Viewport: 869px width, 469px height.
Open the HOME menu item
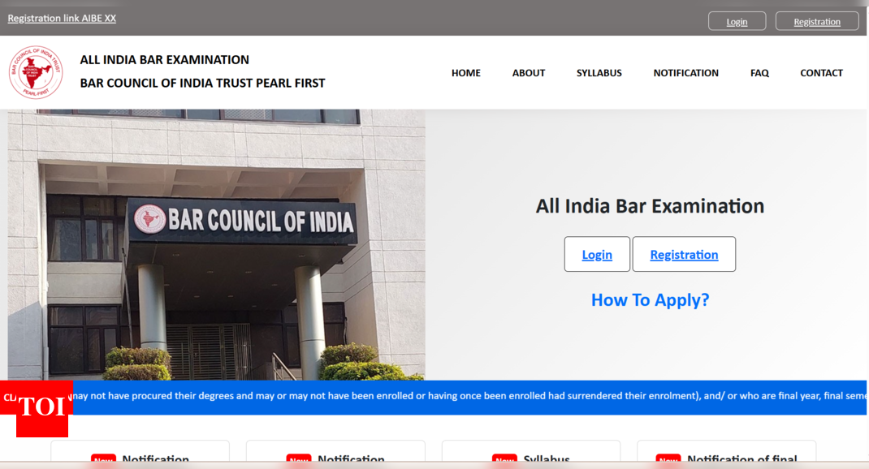click(465, 72)
